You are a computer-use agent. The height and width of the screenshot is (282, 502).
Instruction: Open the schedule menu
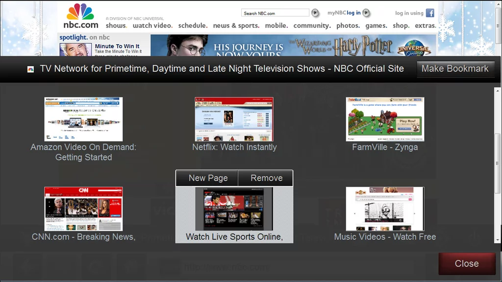point(193,25)
